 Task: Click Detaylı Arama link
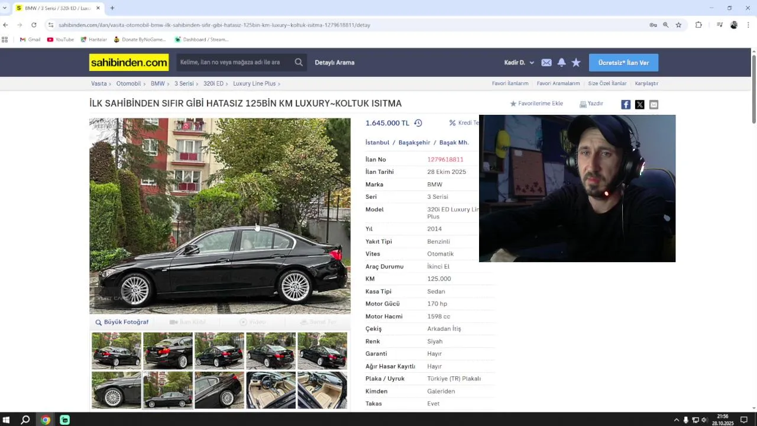pyautogui.click(x=335, y=62)
